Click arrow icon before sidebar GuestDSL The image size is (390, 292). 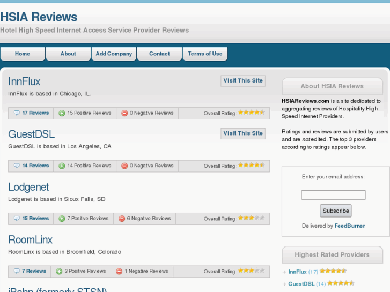pos(284,284)
